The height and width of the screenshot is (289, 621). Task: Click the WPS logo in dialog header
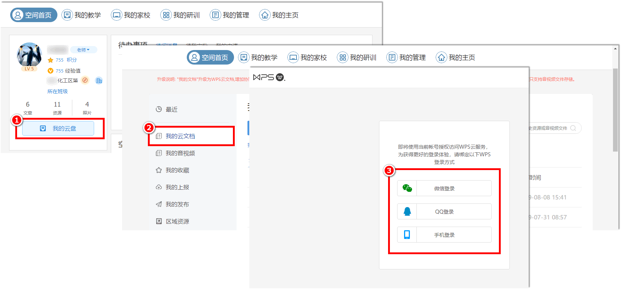pos(269,77)
